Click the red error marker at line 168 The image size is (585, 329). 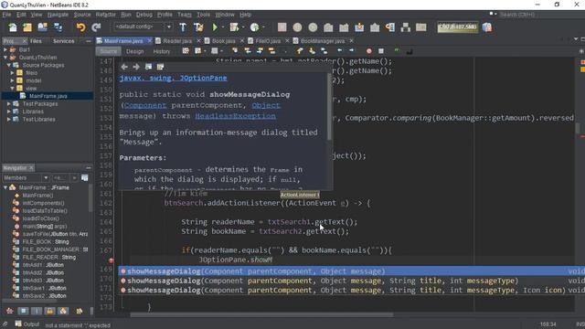coord(112,260)
